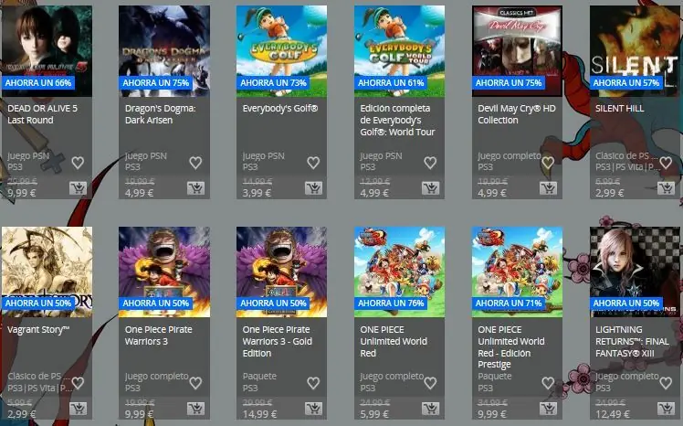
Task: Add Vagrant Story to the shopping cart
Action: pos(78,409)
